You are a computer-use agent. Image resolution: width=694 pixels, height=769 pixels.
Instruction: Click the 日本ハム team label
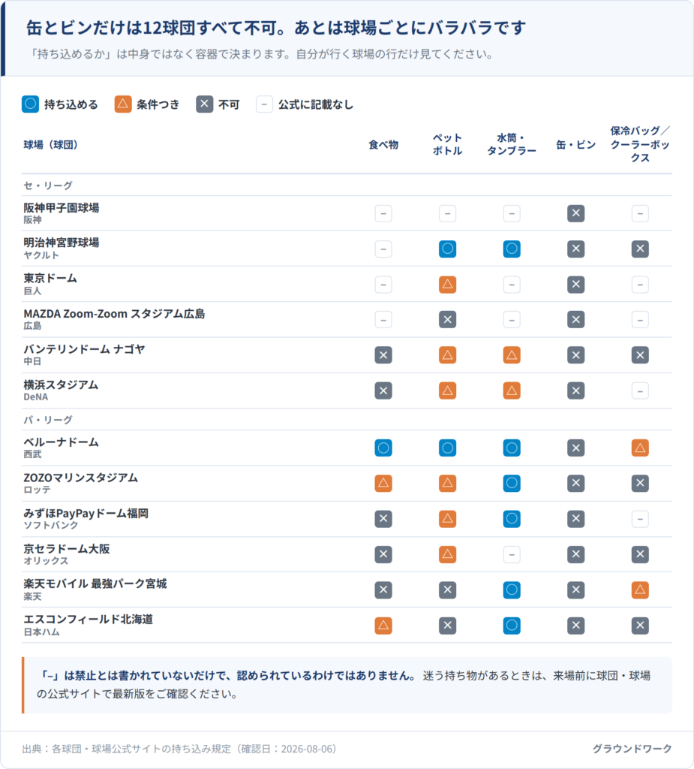point(42,632)
